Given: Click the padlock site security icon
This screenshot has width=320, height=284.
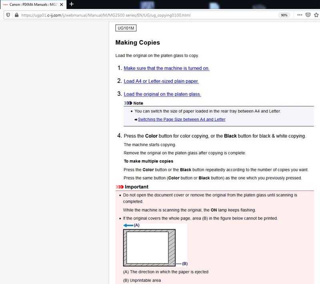Looking at the screenshot, I should [16, 15].
